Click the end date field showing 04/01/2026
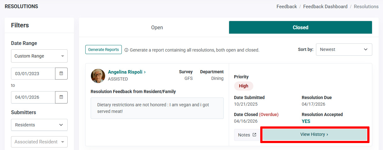 click(33, 97)
